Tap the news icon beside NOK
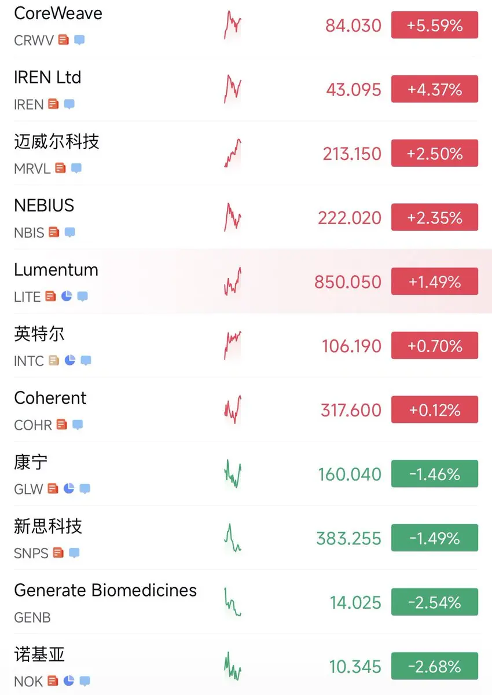 click(53, 681)
